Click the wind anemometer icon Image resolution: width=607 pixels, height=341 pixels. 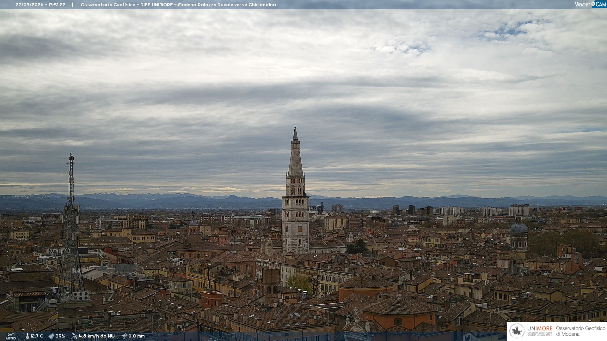74,336
